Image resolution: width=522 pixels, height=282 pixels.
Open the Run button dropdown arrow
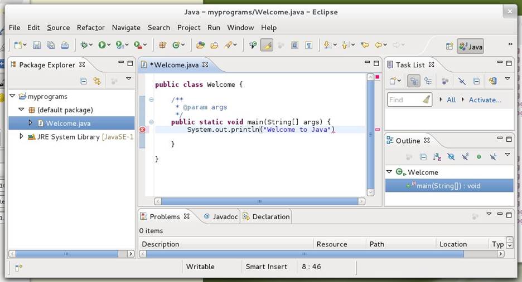pyautogui.click(x=109, y=45)
